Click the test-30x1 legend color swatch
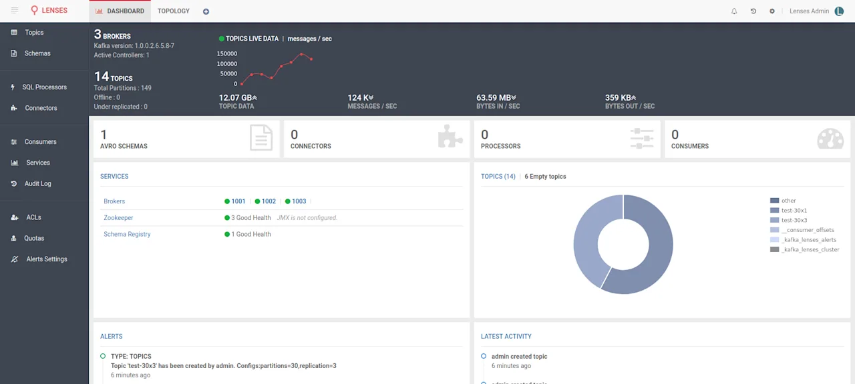 [x=774, y=210]
